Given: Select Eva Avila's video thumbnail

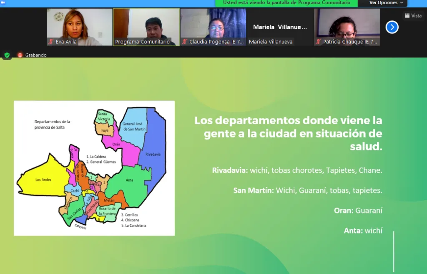Looking at the screenshot, I should pyautogui.click(x=79, y=25).
